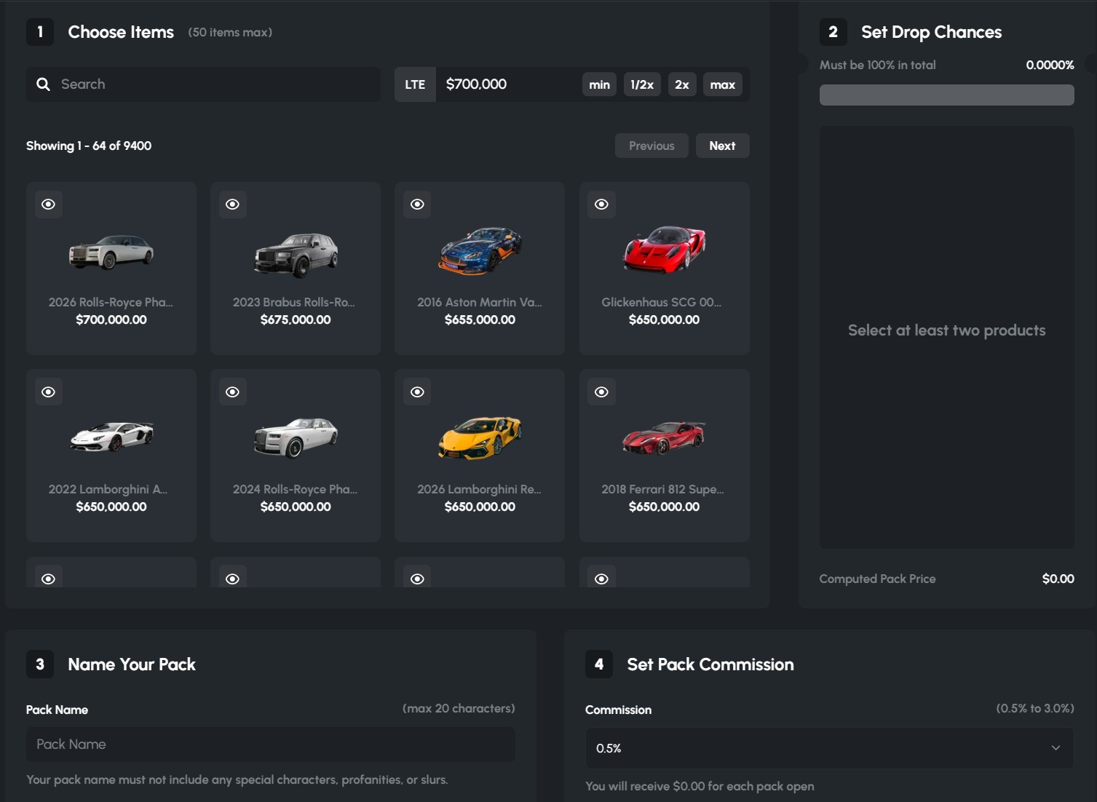Preview the 2023 Brabus Rolls-Royce eye icon
The width and height of the screenshot is (1097, 802).
pos(233,205)
